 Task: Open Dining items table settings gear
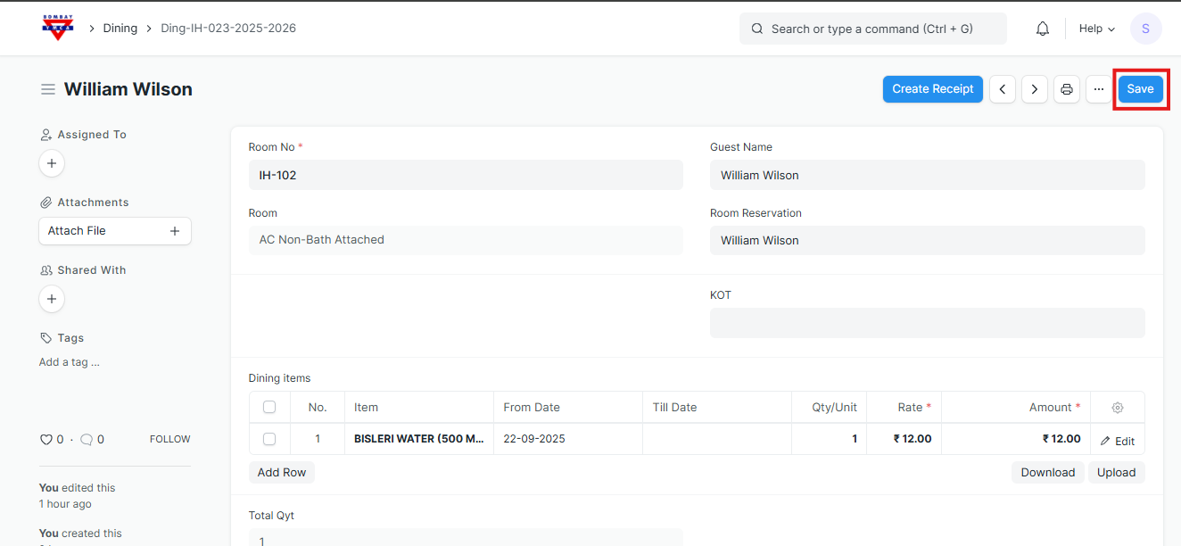1117,408
